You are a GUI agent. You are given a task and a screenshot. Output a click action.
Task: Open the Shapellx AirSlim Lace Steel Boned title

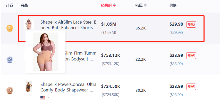(x=68, y=25)
